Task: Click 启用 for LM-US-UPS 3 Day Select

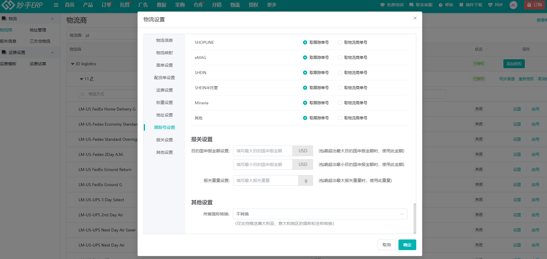Action: click(535, 200)
